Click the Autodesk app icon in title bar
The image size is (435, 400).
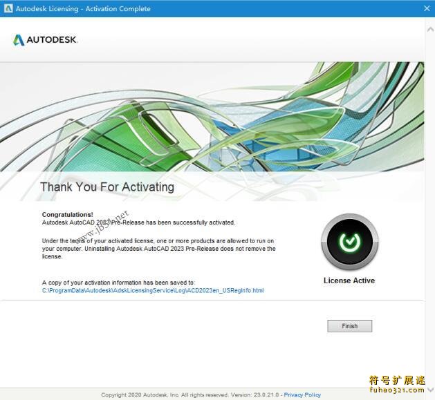8,8
